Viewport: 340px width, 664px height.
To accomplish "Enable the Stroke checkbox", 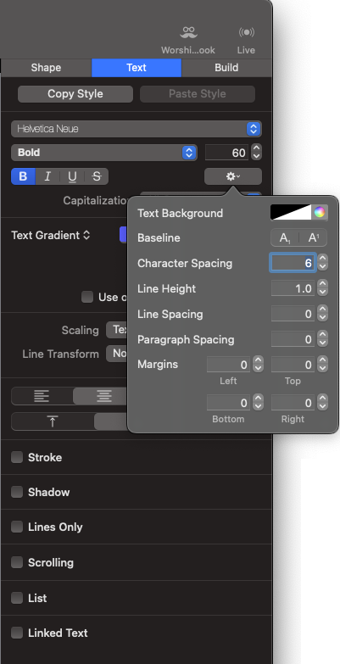I will click(x=17, y=457).
